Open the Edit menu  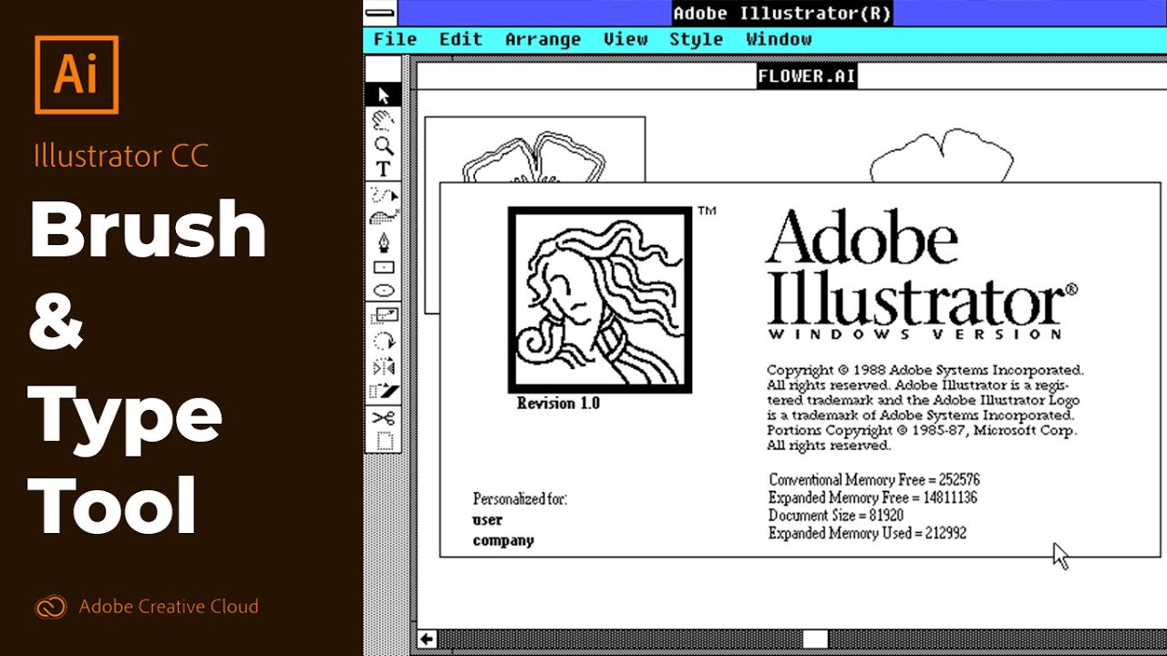pyautogui.click(x=460, y=39)
